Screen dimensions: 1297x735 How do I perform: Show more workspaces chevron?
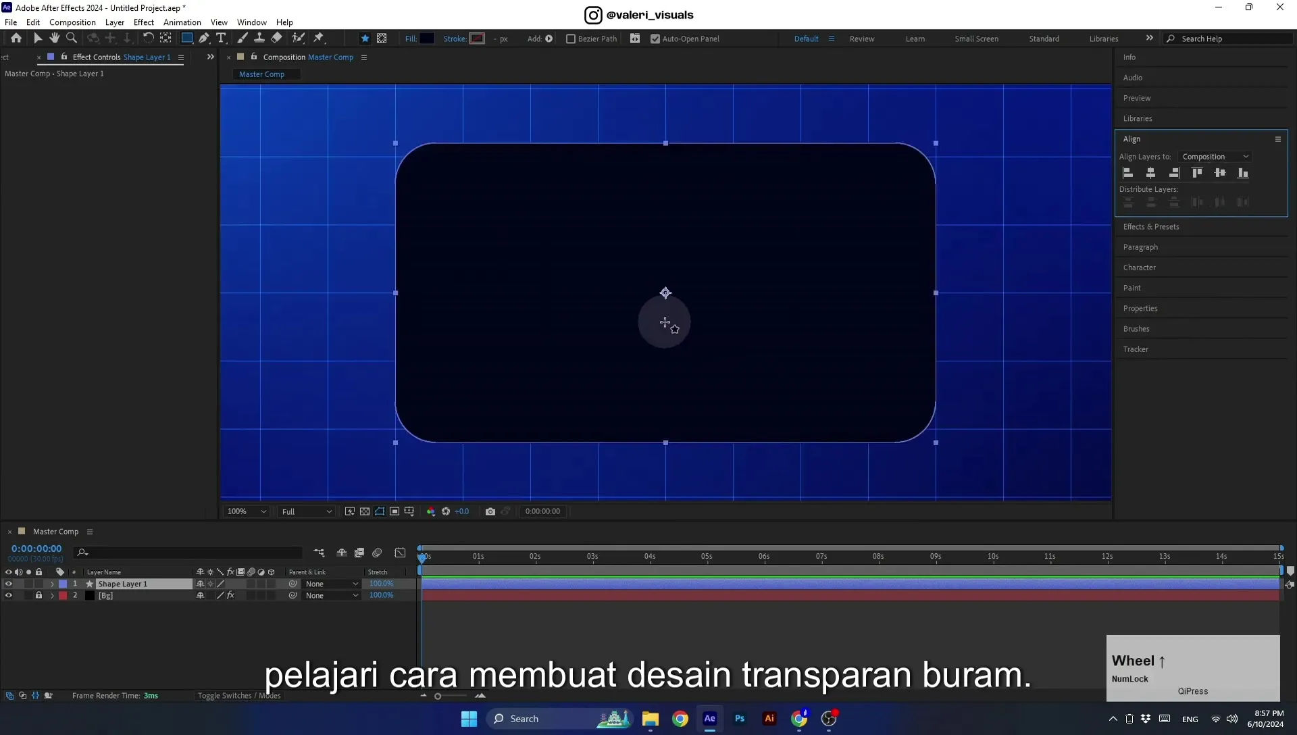[x=1150, y=39]
